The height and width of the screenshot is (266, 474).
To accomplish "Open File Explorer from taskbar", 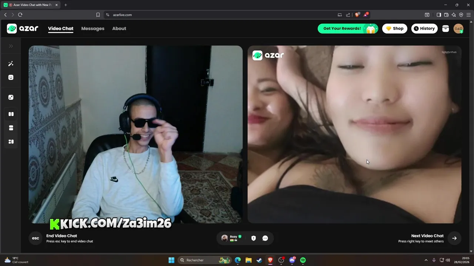I will pyautogui.click(x=248, y=260).
